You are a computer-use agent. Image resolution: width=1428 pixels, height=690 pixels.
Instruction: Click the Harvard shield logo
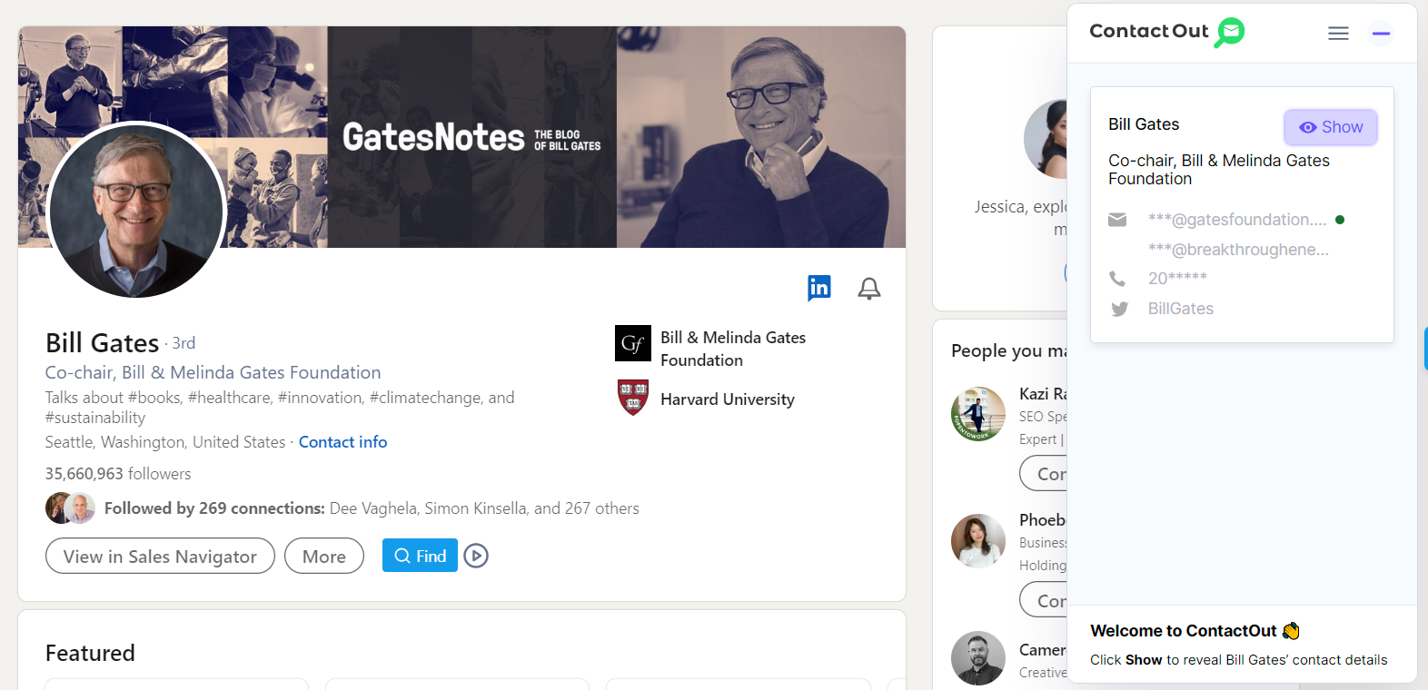point(633,398)
